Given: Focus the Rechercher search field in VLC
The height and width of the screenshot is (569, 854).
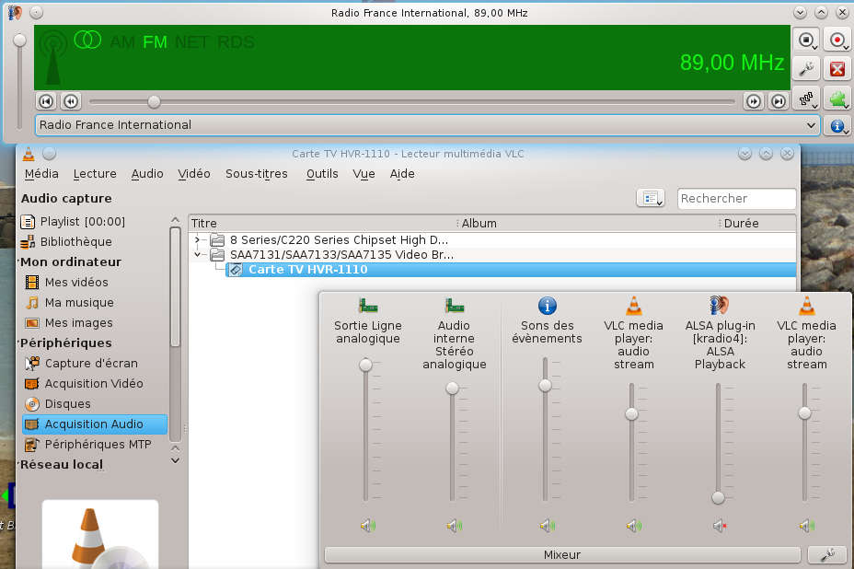Looking at the screenshot, I should click(737, 198).
